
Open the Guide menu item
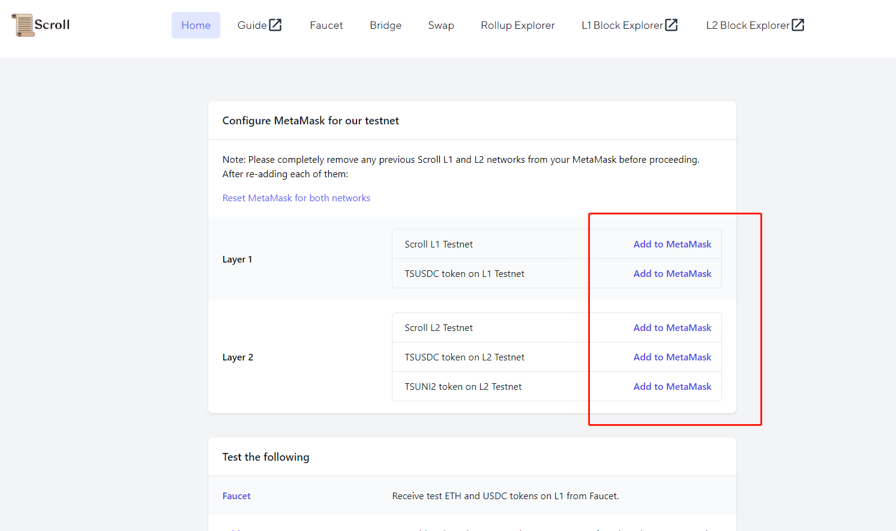pyautogui.click(x=259, y=25)
